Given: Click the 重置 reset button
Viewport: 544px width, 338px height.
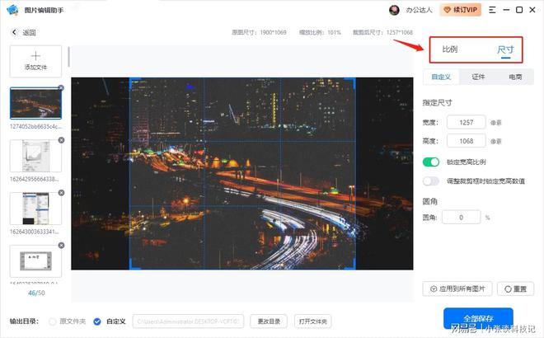Looking at the screenshot, I should [515, 289].
